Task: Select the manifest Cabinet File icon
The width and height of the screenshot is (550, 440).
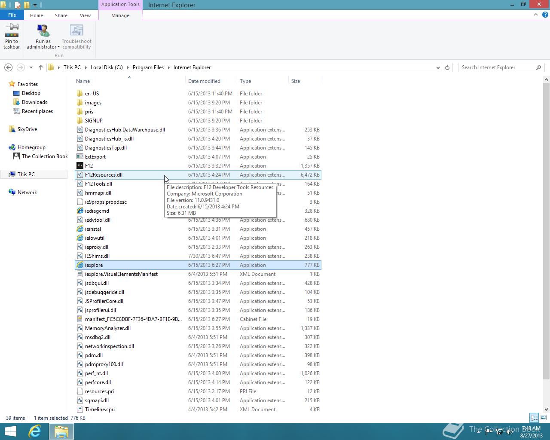Action: (80, 319)
